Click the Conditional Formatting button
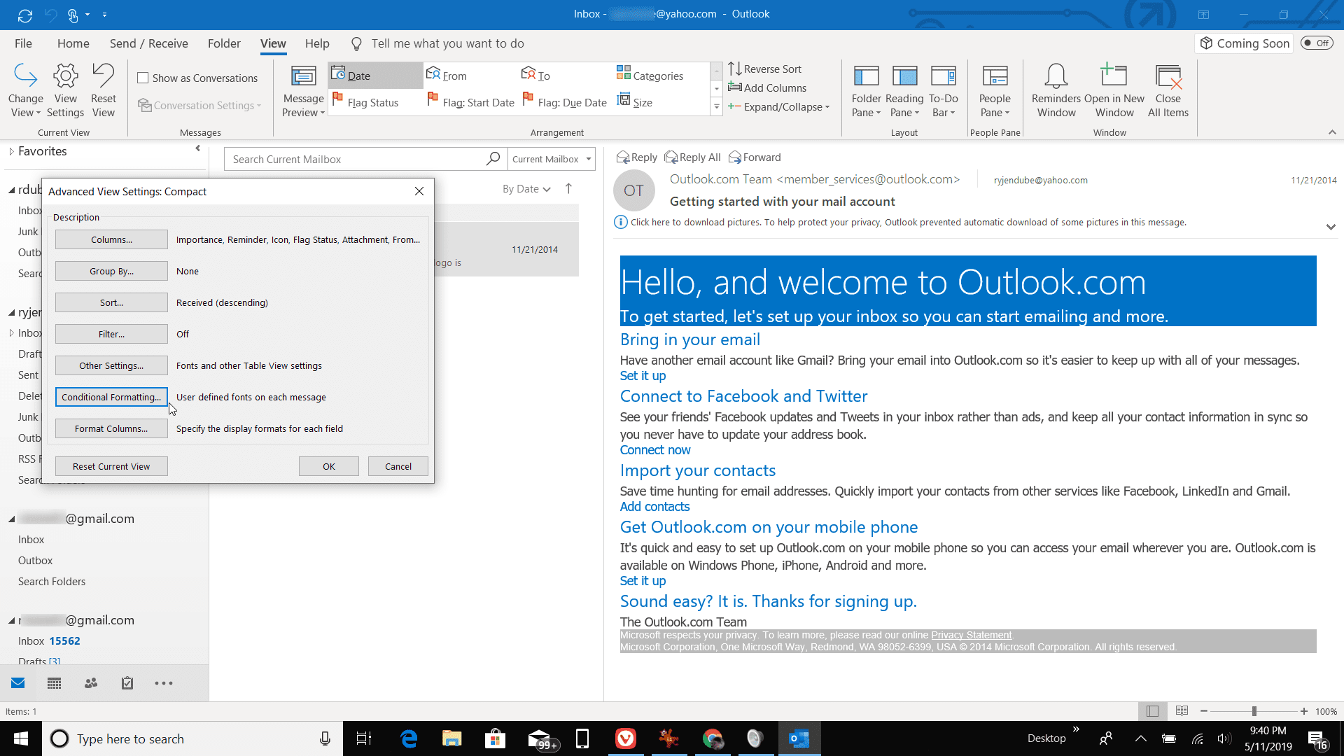The height and width of the screenshot is (756, 1344). pos(111,397)
